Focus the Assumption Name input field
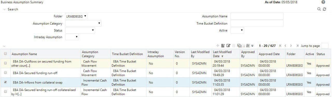The height and width of the screenshot is (97, 332). click(x=257, y=16)
